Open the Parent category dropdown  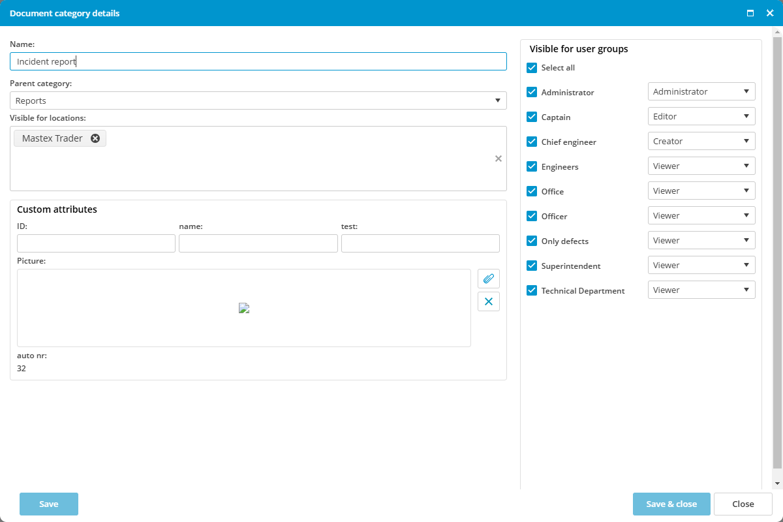click(258, 100)
